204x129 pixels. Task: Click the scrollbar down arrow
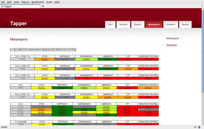coord(203,124)
